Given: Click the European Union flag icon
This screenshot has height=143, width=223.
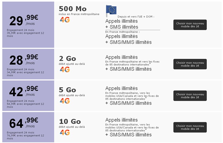Looking at the screenshot, I should tap(111, 10).
